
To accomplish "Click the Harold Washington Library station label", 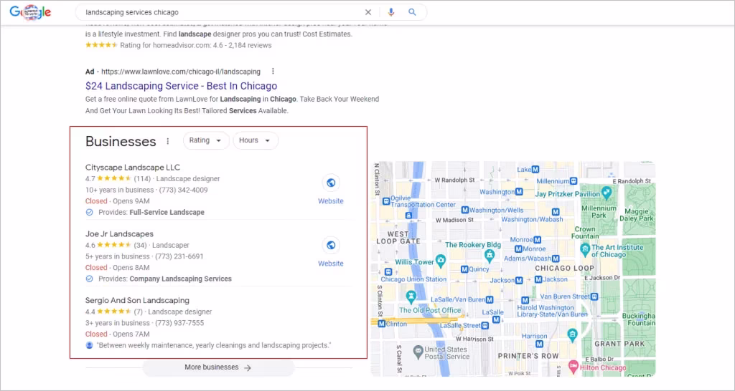I will (552, 311).
